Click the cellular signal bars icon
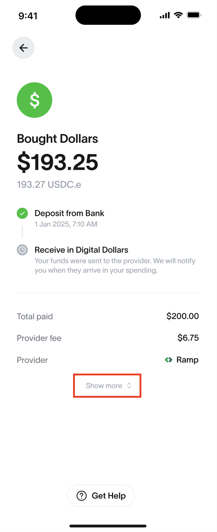The height and width of the screenshot is (532, 217). coord(165,15)
